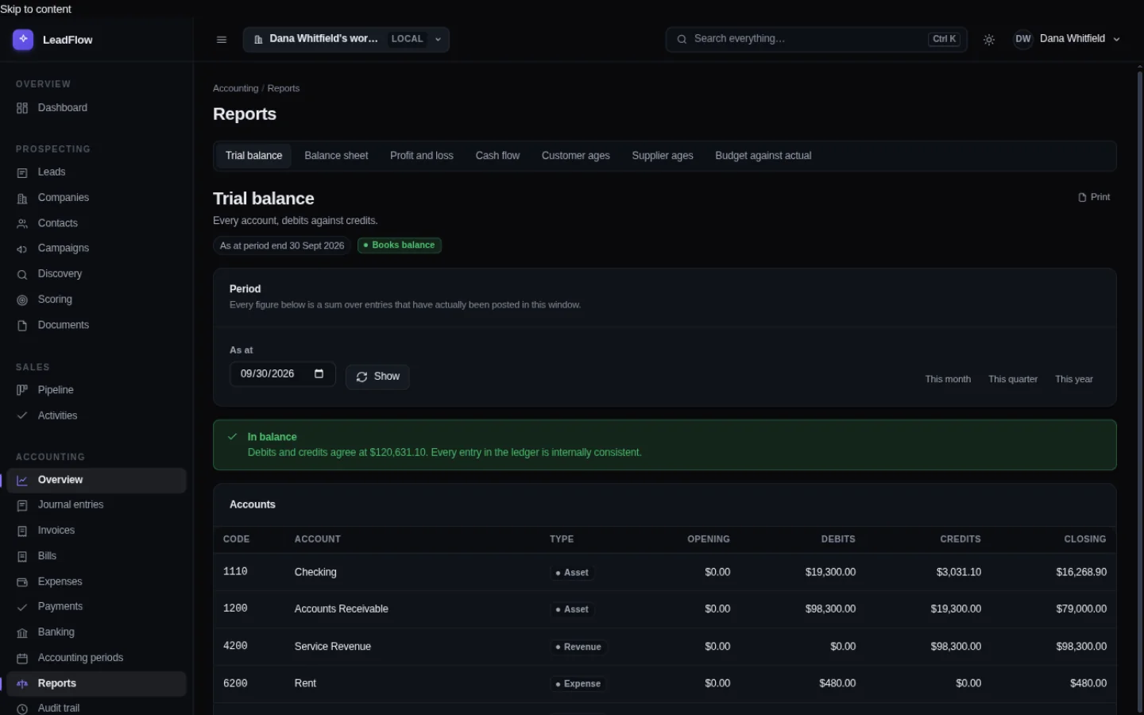
Task: Toggle the light/dark theme sun icon
Action: point(989,40)
